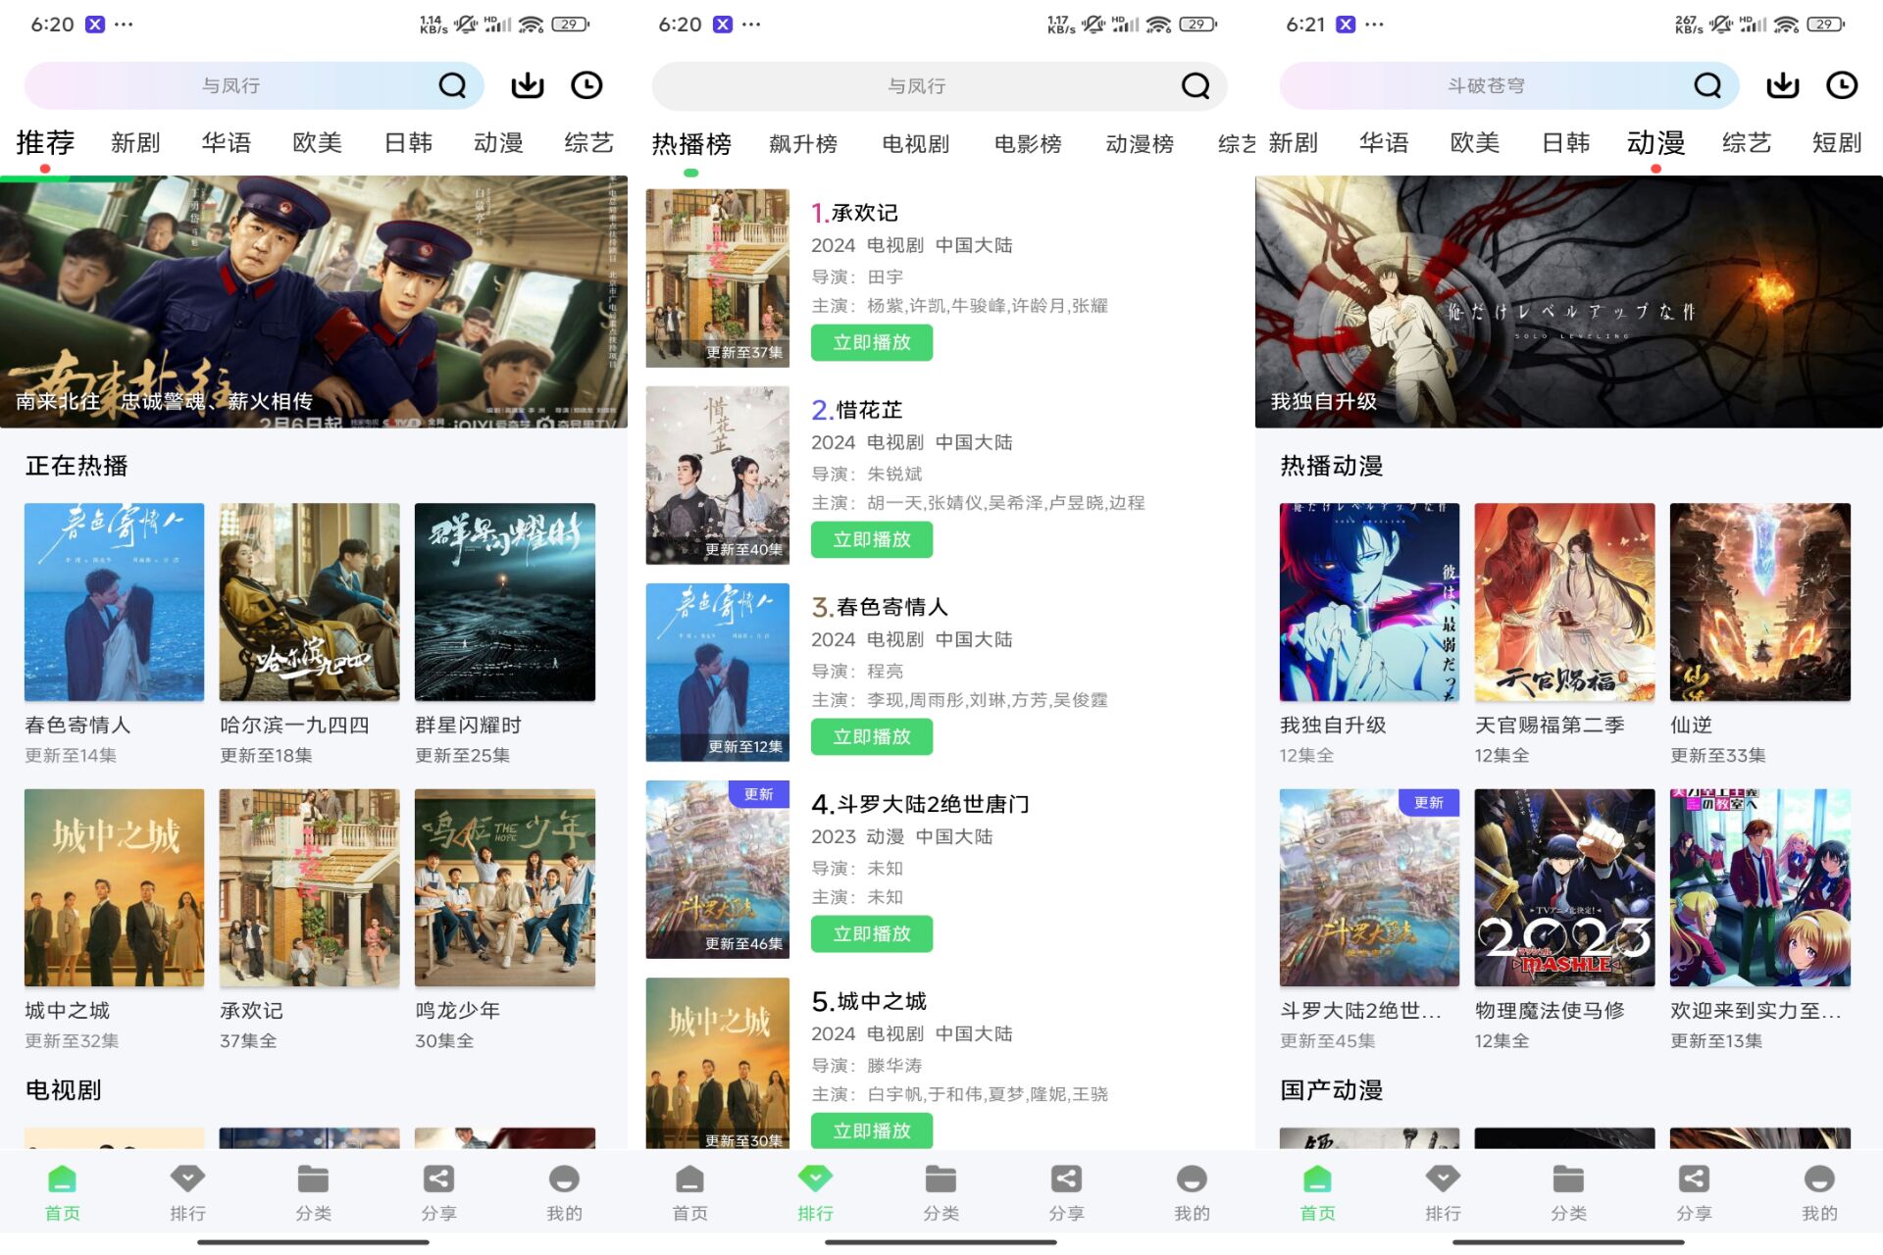Image resolution: width=1883 pixels, height=1255 pixels.
Task: Tap history clock icon in third screen header
Action: point(1842,85)
